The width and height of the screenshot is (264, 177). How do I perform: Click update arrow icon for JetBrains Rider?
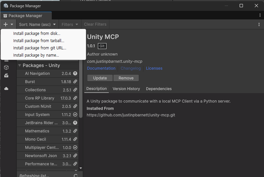75,123
